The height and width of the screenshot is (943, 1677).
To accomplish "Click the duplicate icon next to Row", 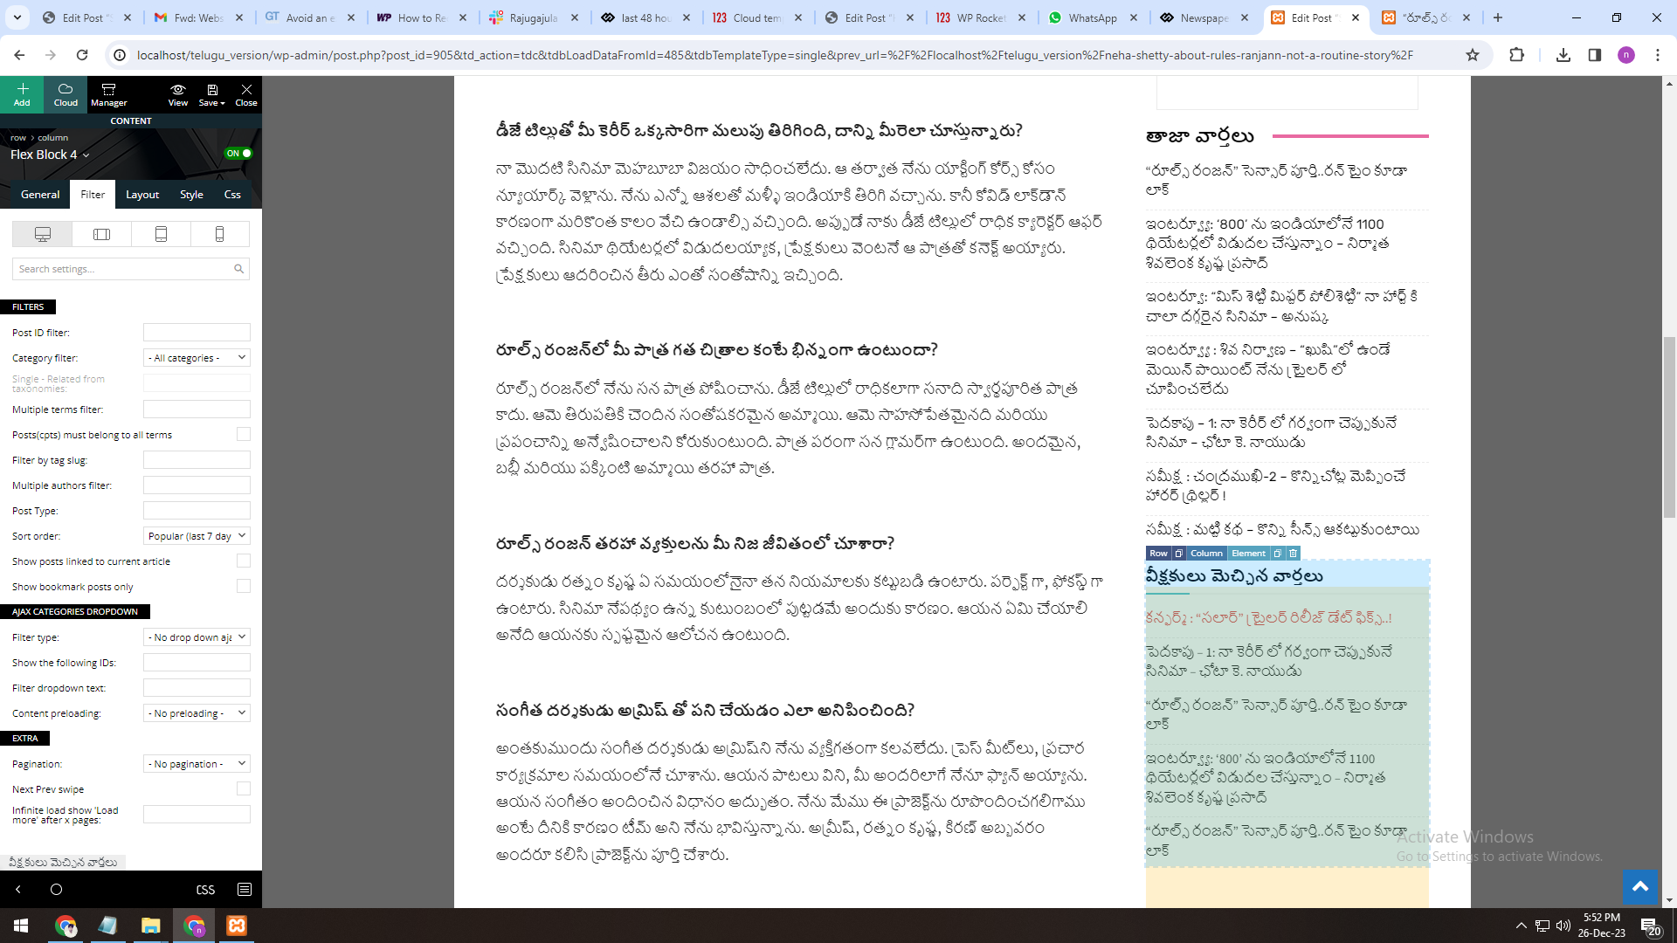I will 1178,554.
